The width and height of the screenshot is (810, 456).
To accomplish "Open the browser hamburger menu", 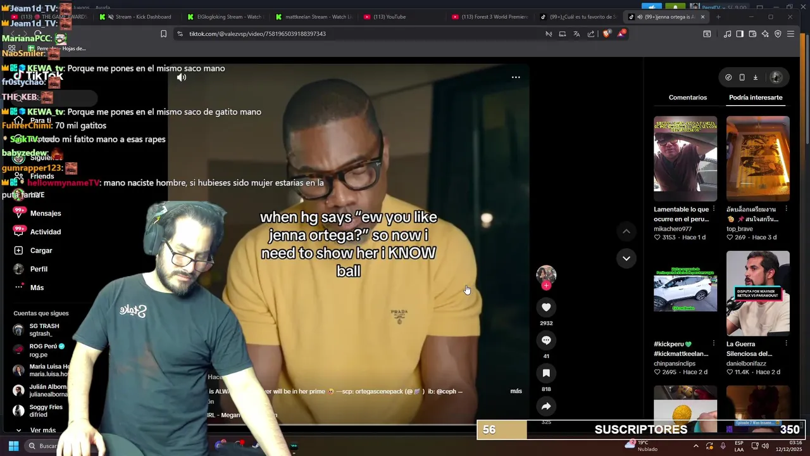I will [x=790, y=34].
